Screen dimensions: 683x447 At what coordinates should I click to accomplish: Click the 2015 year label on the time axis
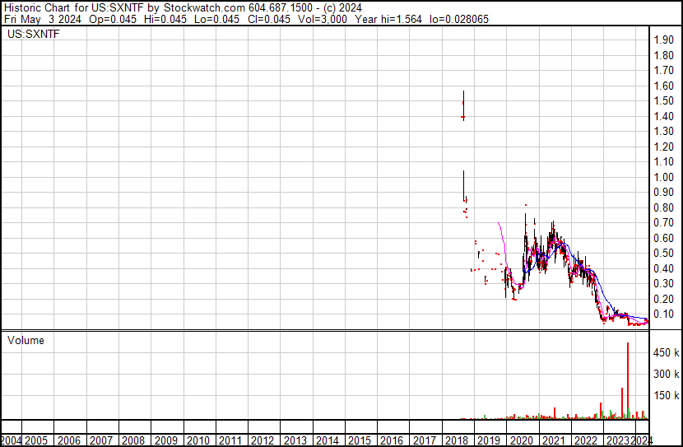[x=360, y=441]
